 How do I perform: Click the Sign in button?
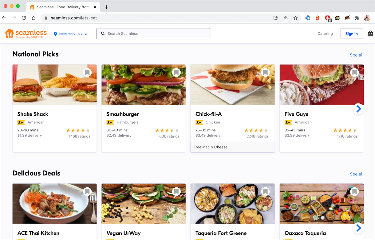[x=352, y=34]
